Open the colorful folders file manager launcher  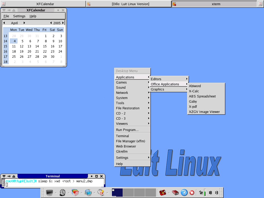pos(75,192)
